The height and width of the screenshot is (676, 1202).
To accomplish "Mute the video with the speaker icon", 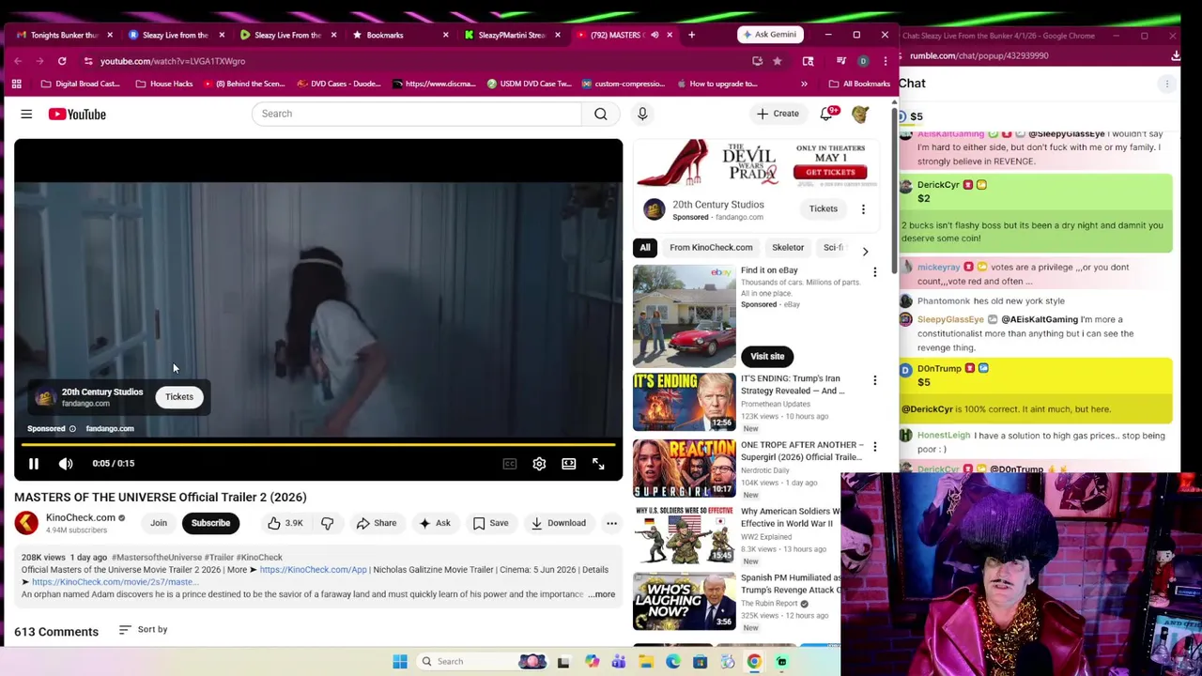I will [x=66, y=464].
